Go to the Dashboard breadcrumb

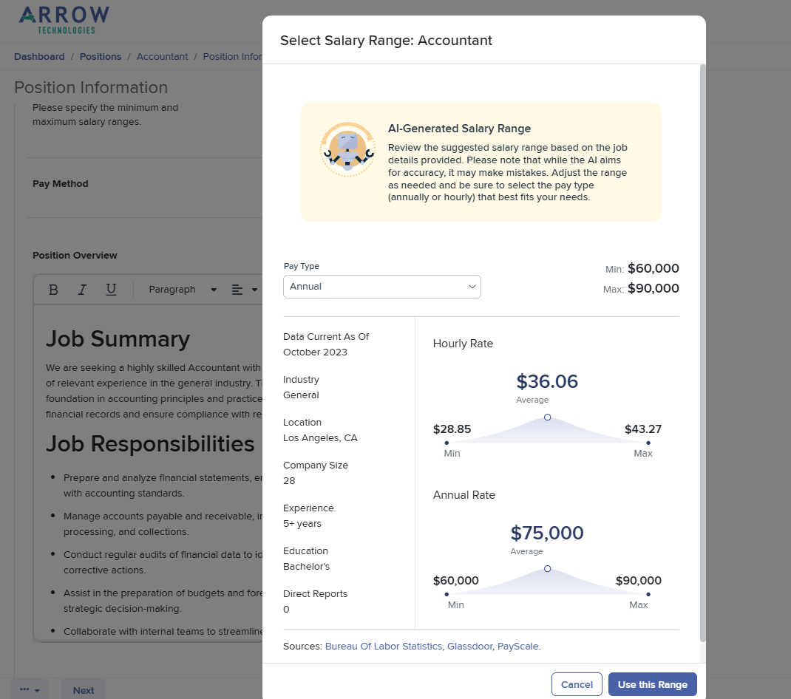(x=39, y=56)
